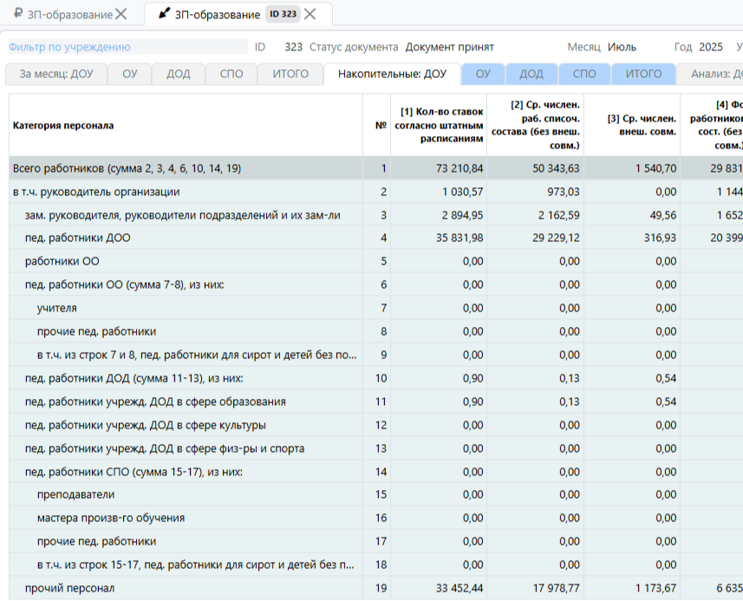Close the ЗП-образование ID 323 tab
Viewport: 743px width, 601px height.
point(310,14)
